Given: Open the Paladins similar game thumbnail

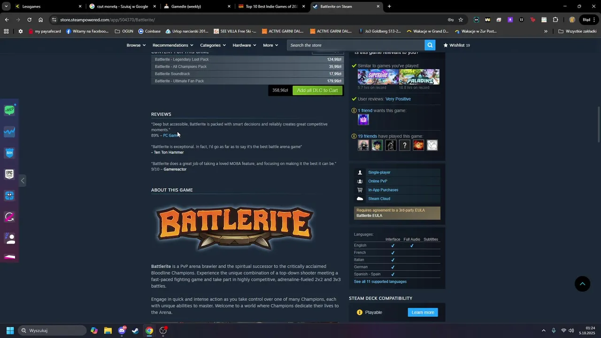Looking at the screenshot, I should click(419, 77).
